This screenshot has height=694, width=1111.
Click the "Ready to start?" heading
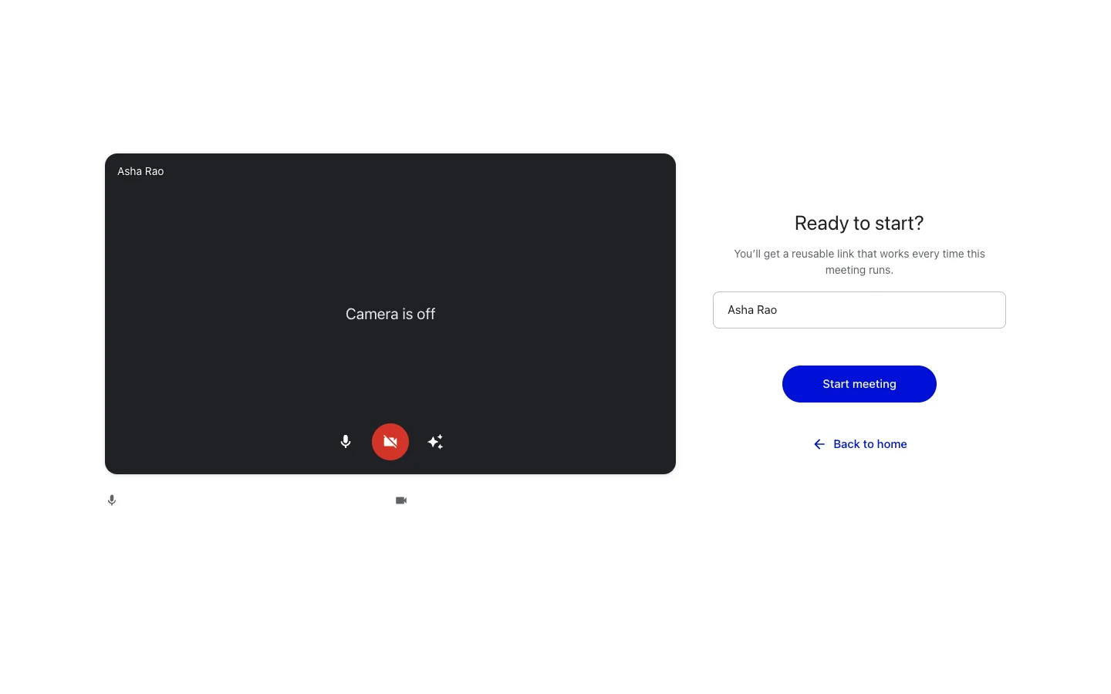pyautogui.click(x=859, y=223)
